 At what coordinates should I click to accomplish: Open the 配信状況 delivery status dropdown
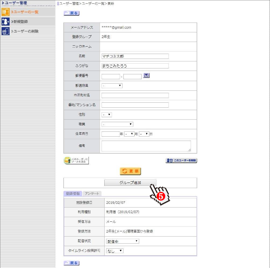[x=123, y=241]
